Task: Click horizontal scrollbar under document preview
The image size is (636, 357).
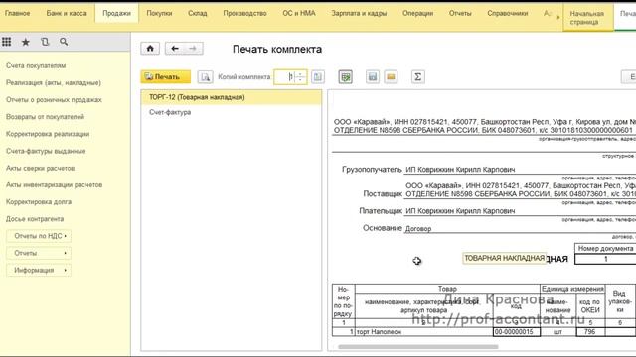Action: (x=417, y=347)
